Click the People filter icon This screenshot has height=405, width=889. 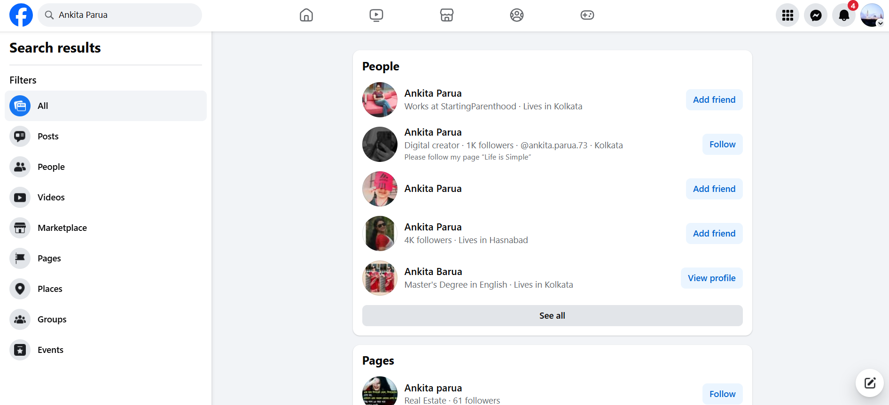coord(20,167)
